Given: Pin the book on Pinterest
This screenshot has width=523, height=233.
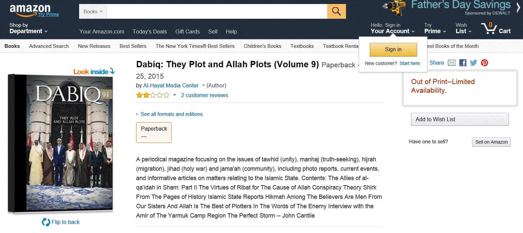Looking at the screenshot, I should tap(484, 63).
